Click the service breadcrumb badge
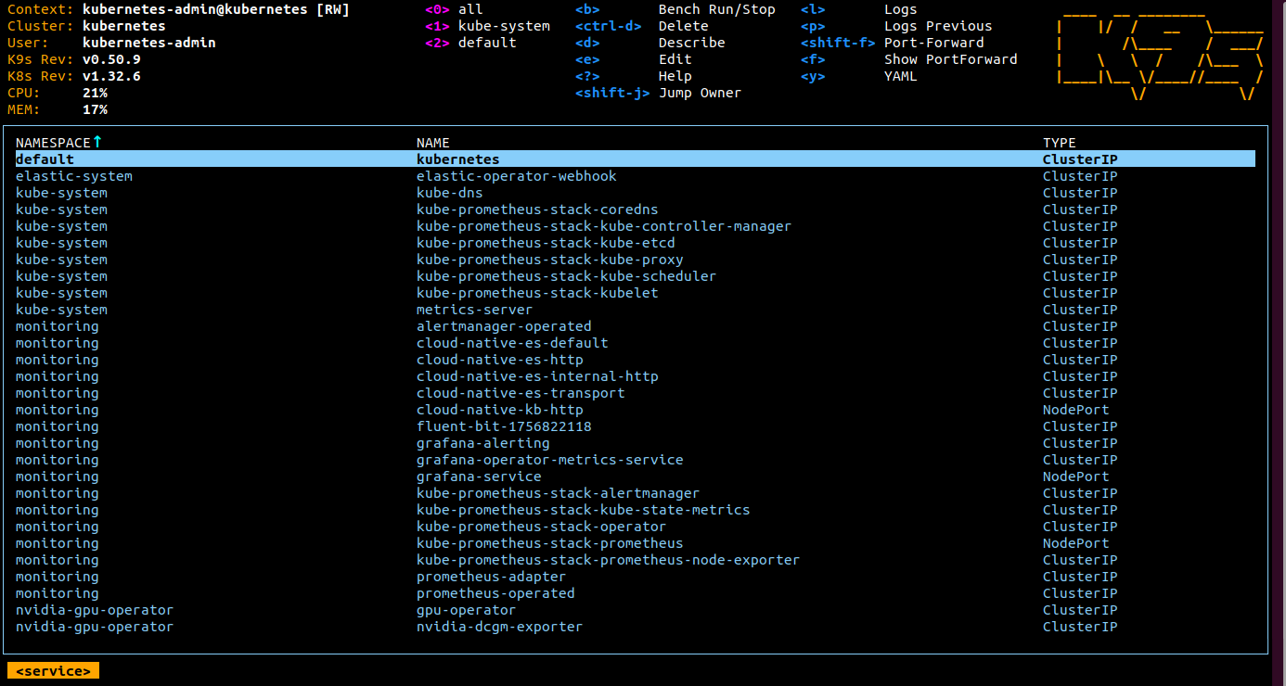The image size is (1286, 686). tap(53, 671)
